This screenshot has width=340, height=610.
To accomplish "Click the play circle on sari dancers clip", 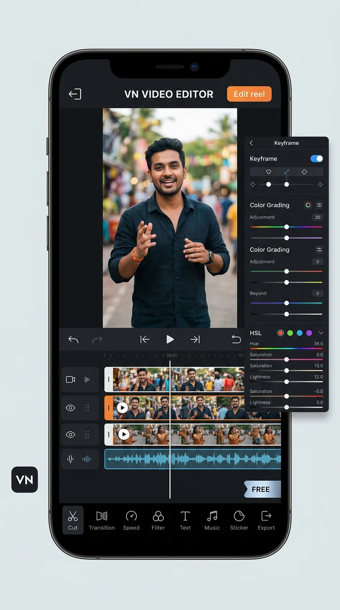I will tap(124, 435).
